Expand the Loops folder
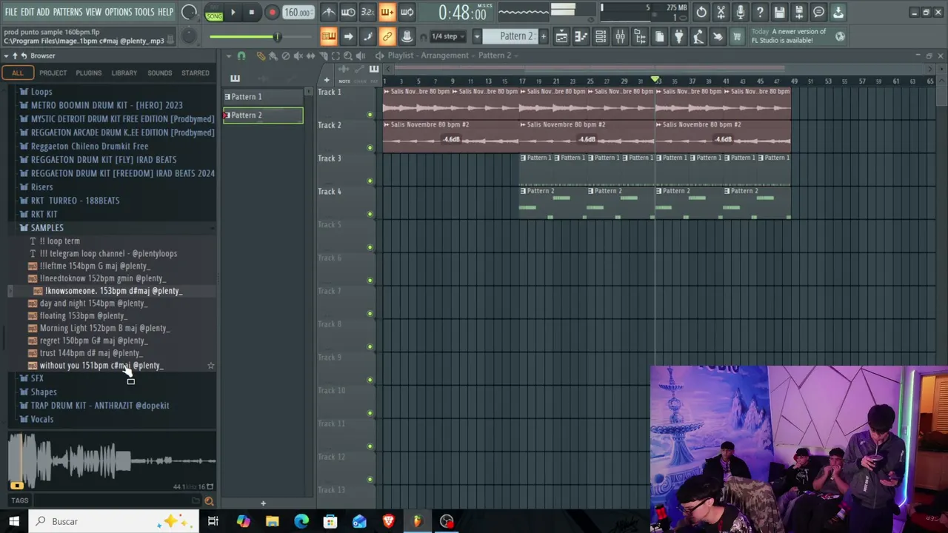Image resolution: width=948 pixels, height=533 pixels. coord(41,92)
